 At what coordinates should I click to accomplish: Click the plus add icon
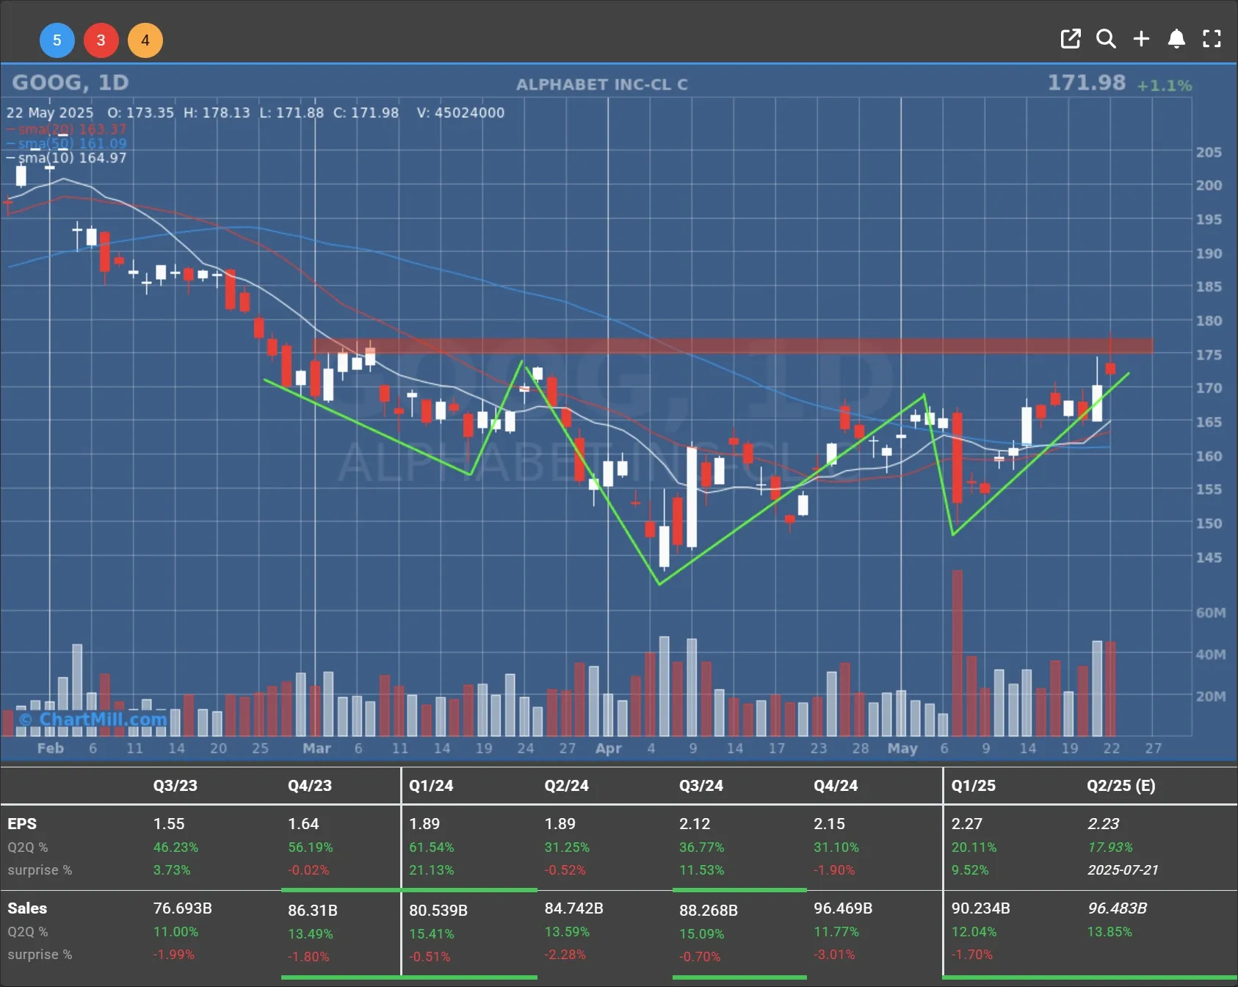1141,39
